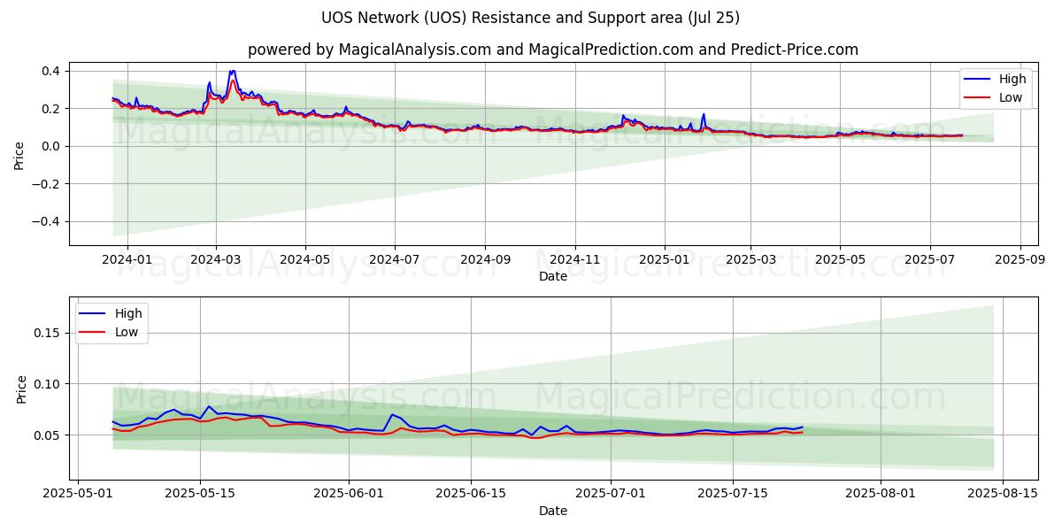Click the '2025-05-15' x-axis label in the bottom chart

pos(200,495)
